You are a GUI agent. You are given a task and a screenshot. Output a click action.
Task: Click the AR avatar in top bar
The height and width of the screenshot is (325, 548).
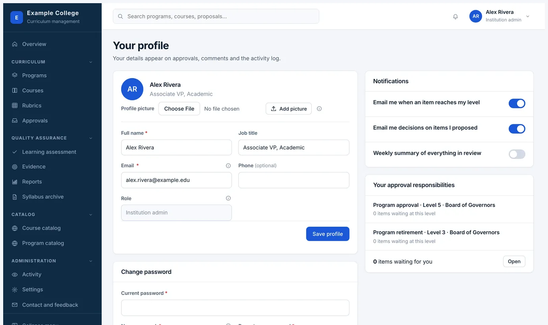476,16
